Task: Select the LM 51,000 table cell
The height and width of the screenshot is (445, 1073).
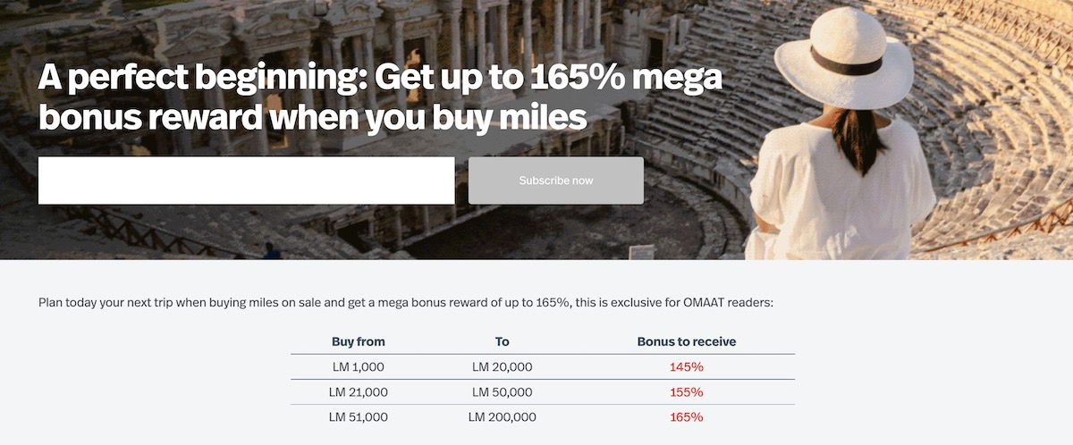Action: coord(359,416)
